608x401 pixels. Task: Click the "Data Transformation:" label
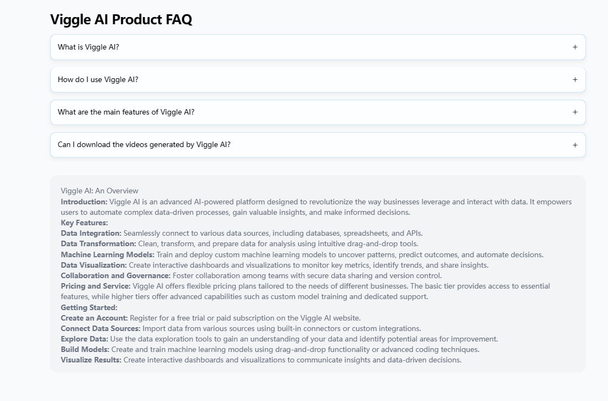(98, 244)
